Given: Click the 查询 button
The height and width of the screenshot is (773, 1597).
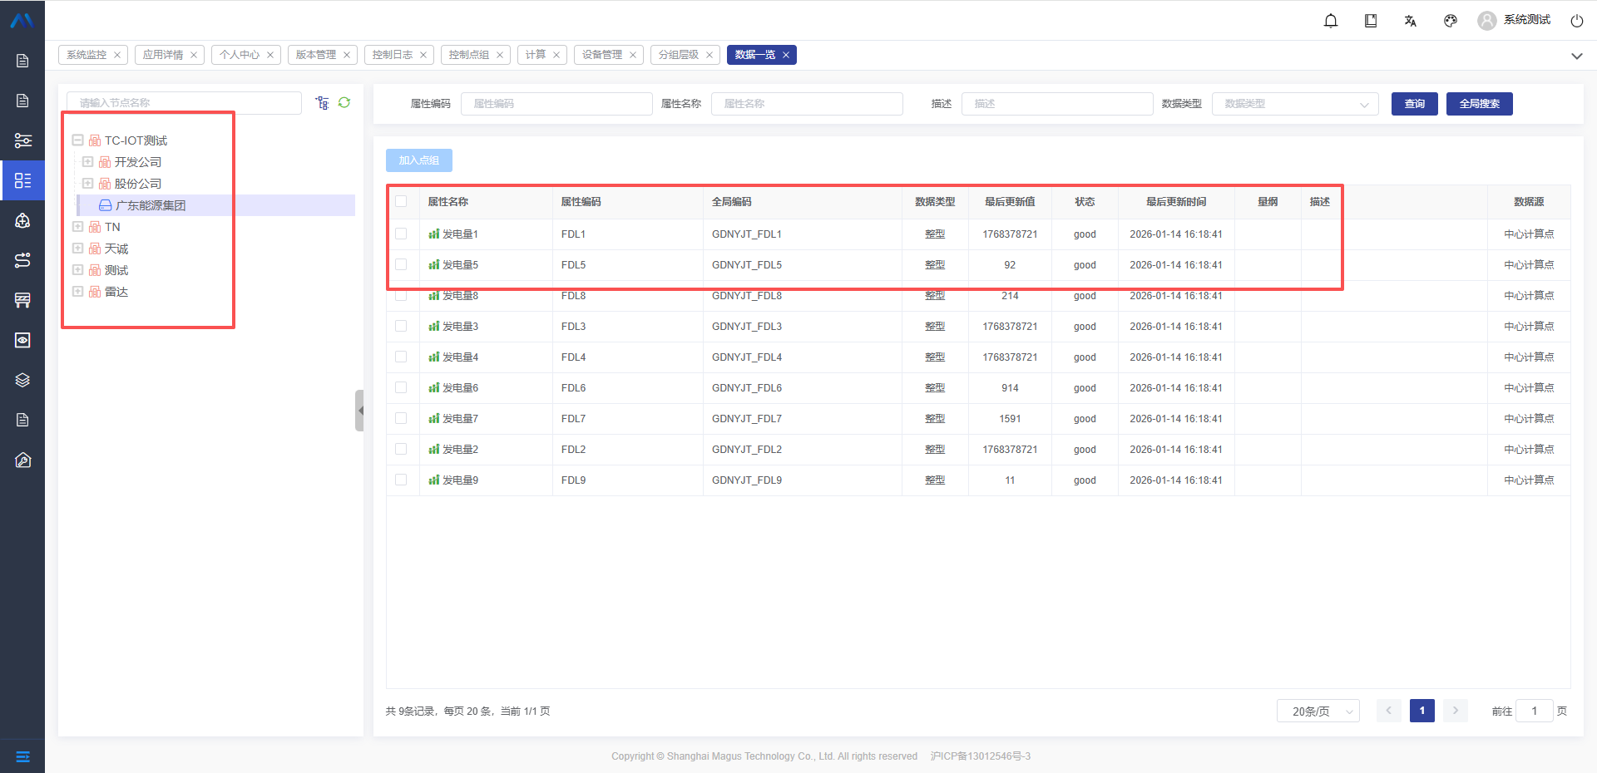Looking at the screenshot, I should [x=1414, y=104].
